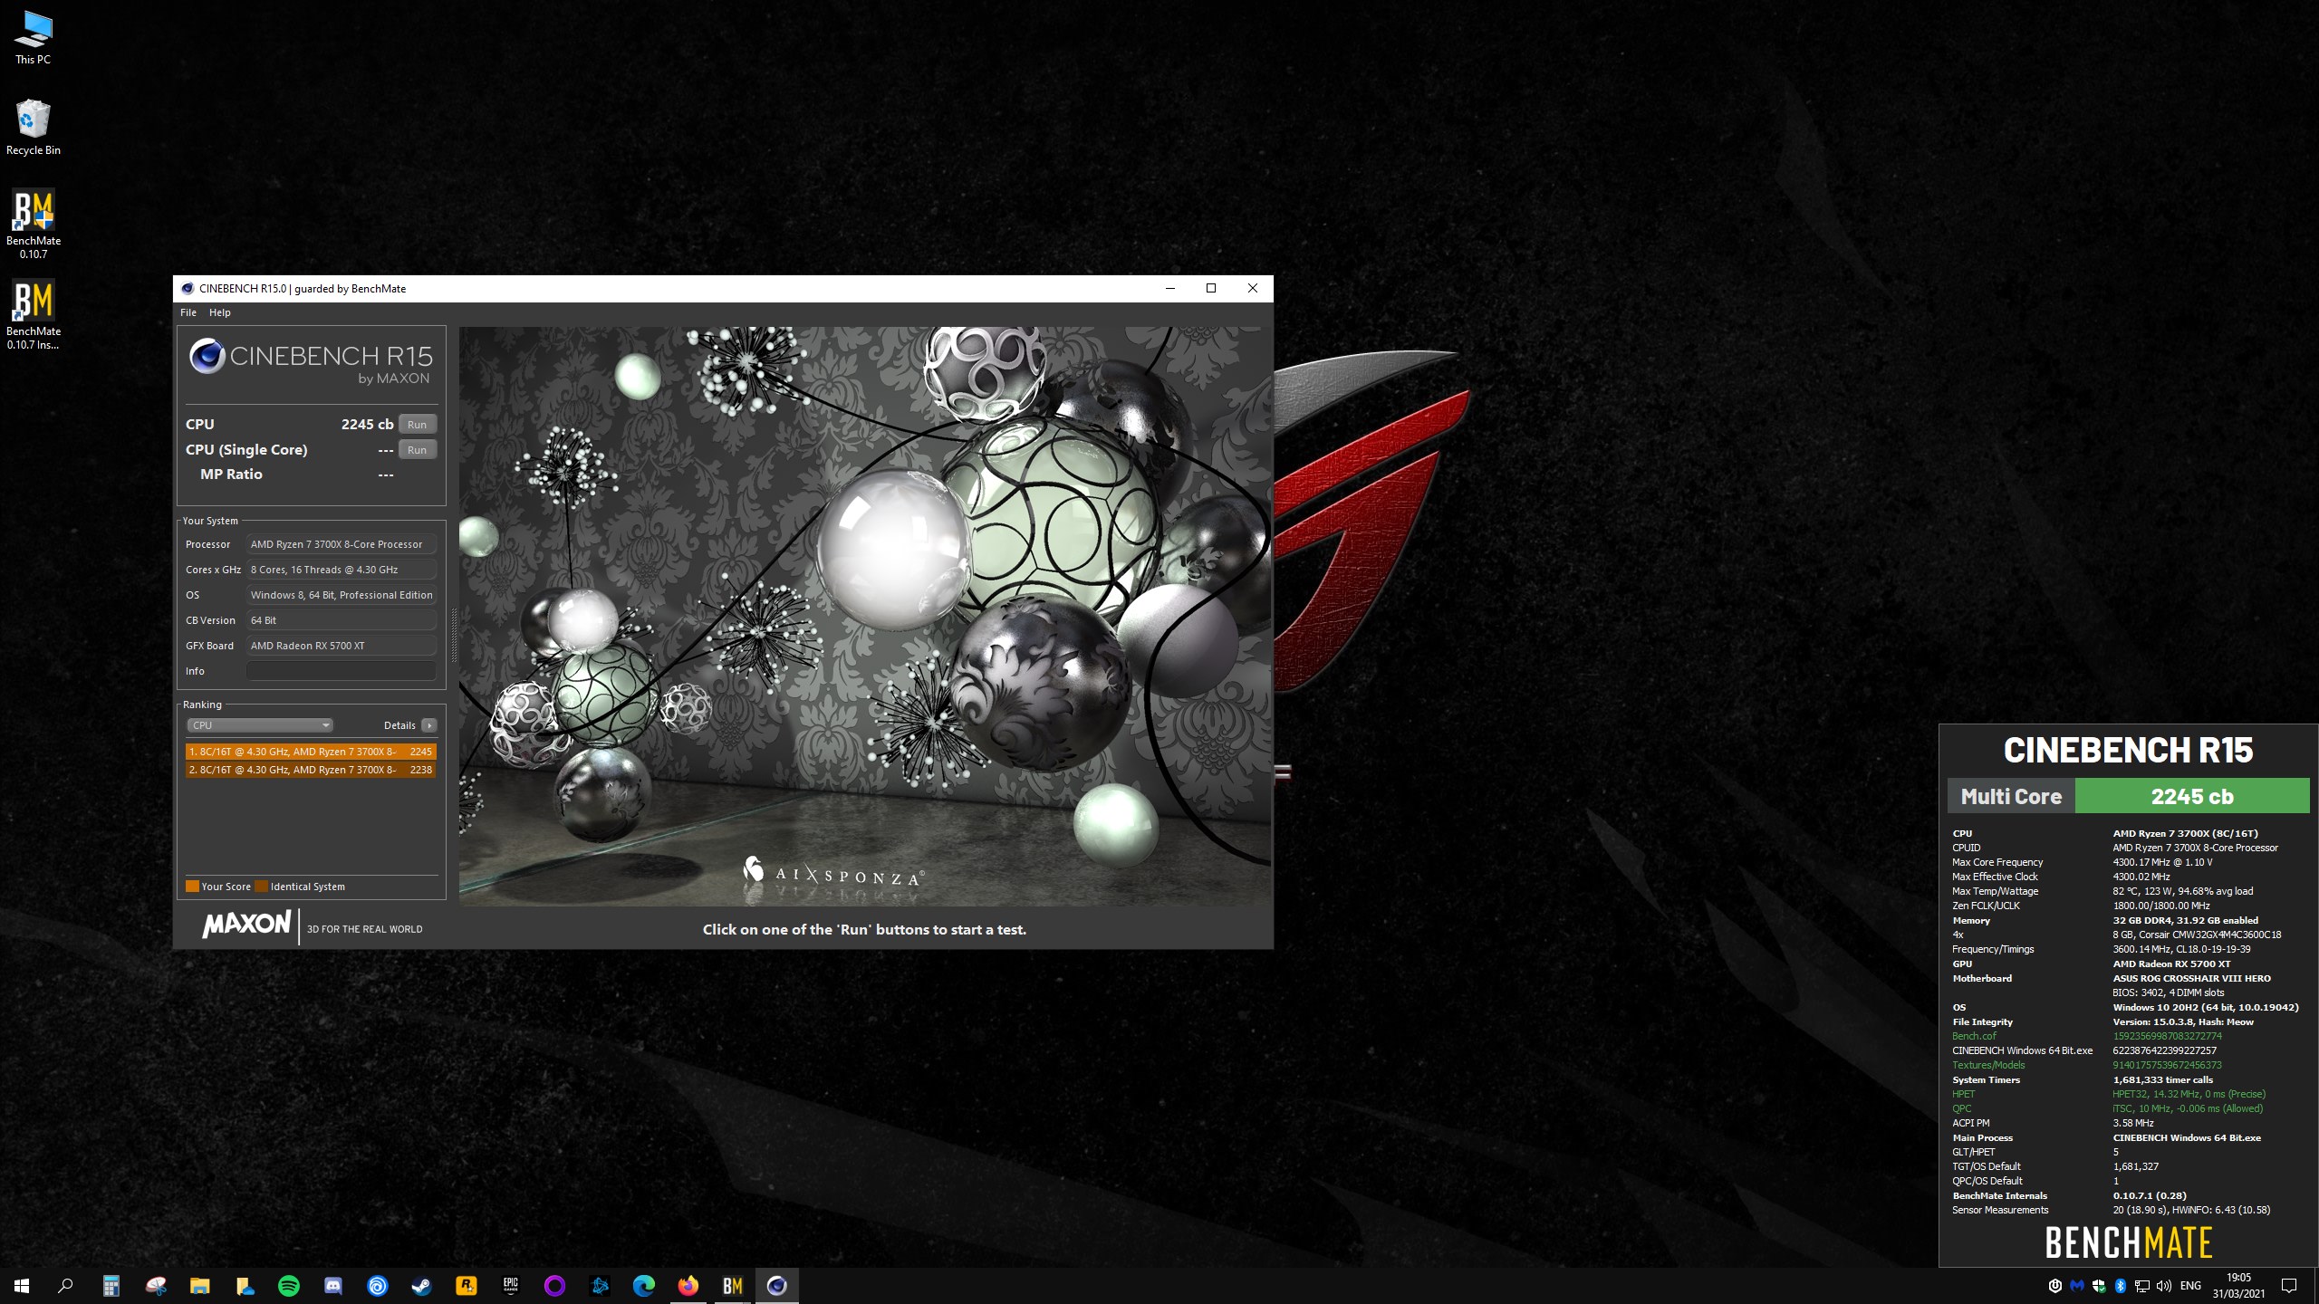Click the panel splitter grip handle
2319x1304 pixels.
click(x=453, y=637)
